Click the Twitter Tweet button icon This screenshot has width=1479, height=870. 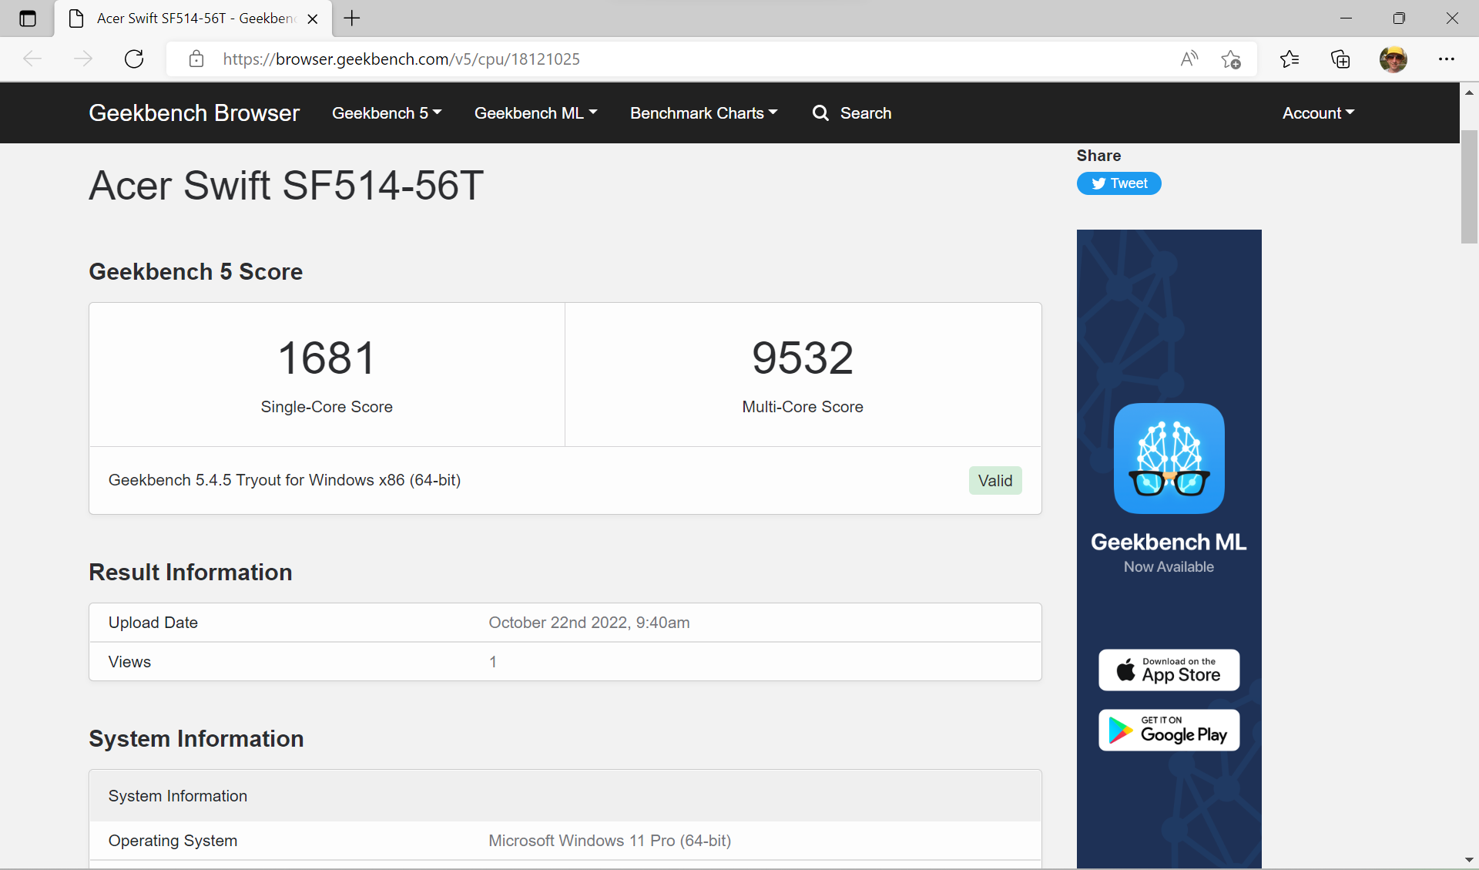pyautogui.click(x=1120, y=183)
